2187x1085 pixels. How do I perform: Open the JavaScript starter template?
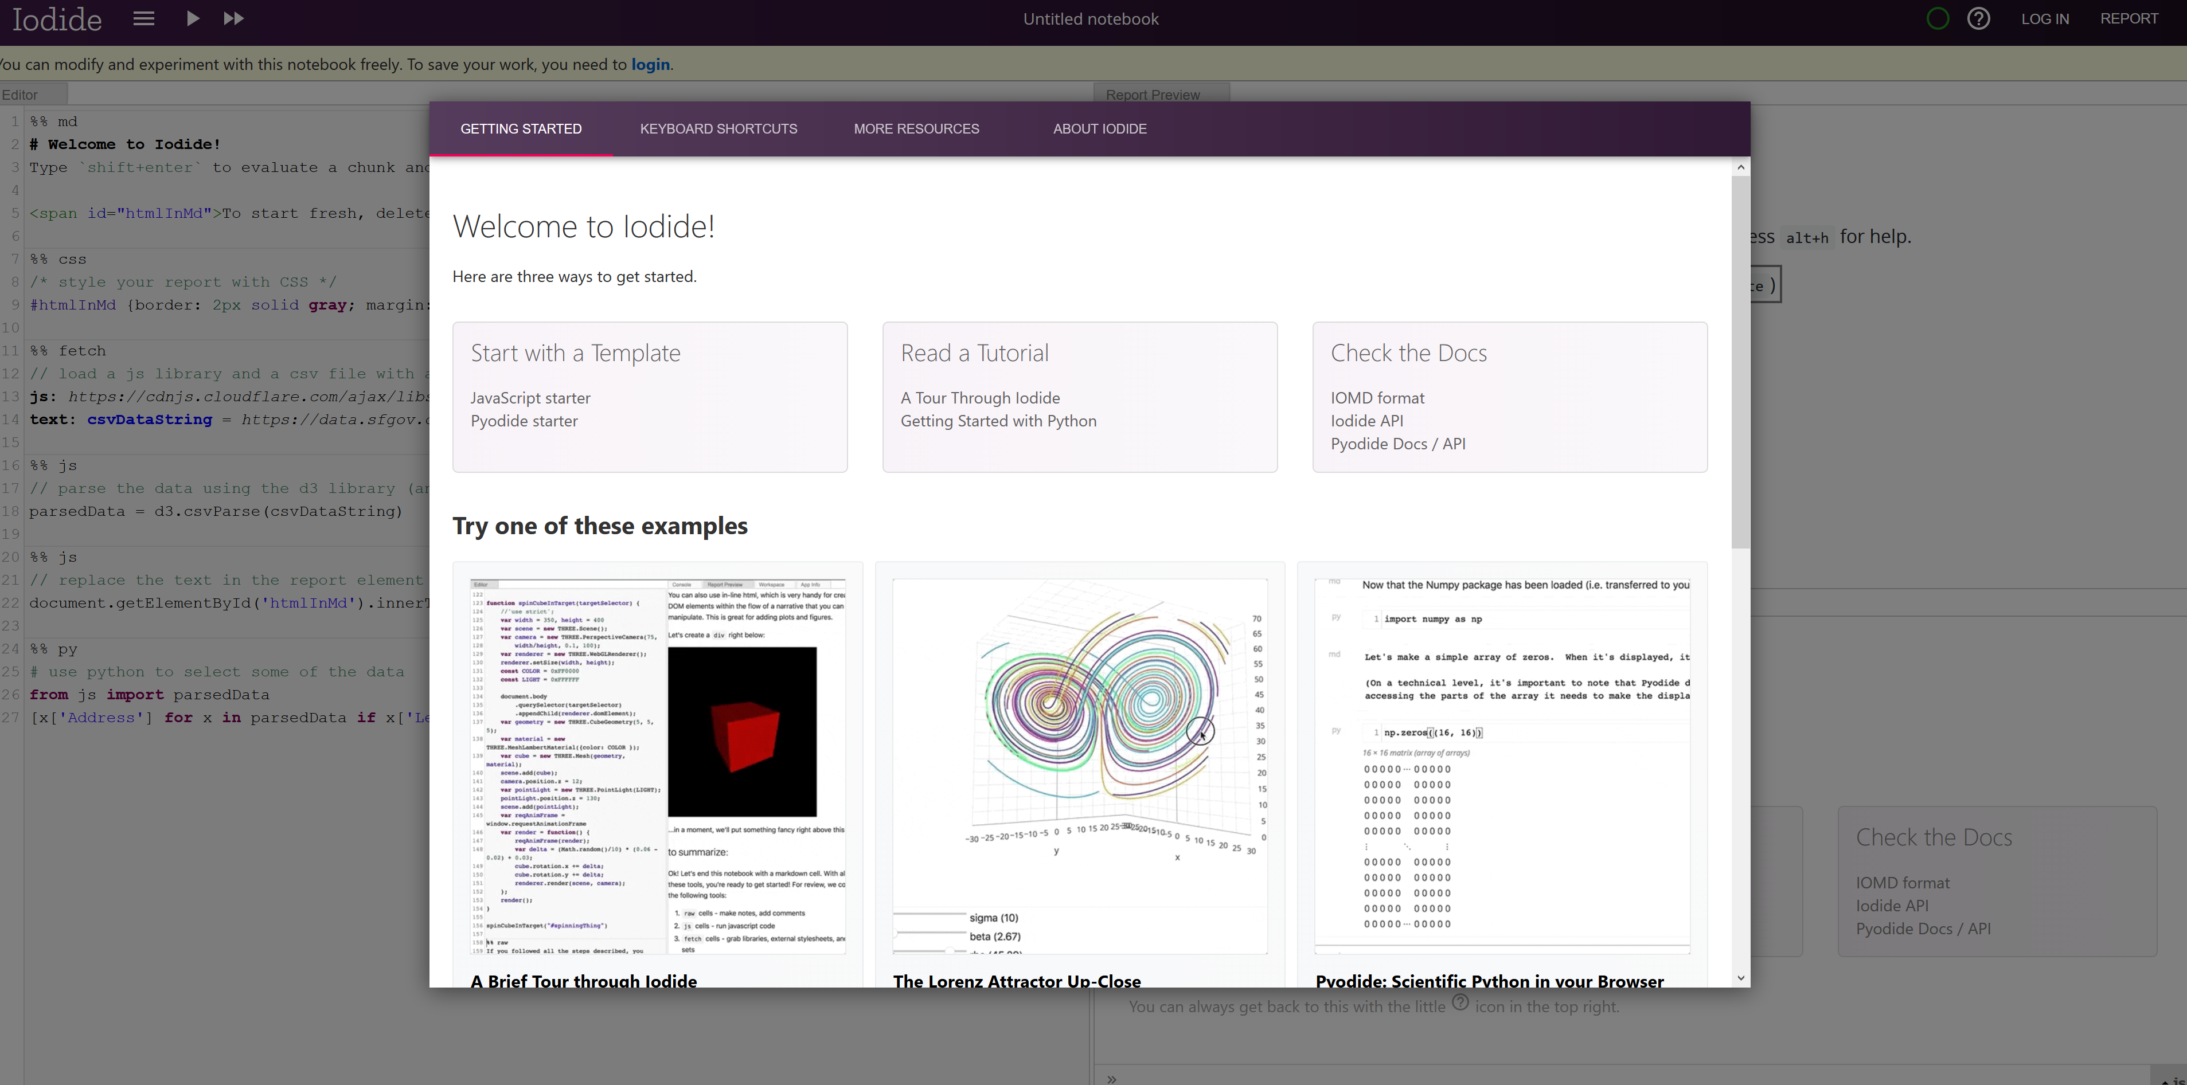click(x=530, y=398)
